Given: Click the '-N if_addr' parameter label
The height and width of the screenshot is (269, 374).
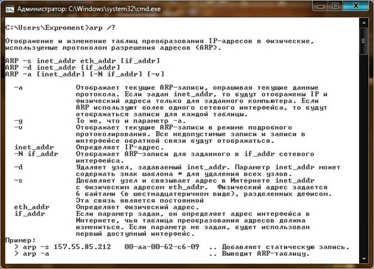Looking at the screenshot, I should [36, 154].
